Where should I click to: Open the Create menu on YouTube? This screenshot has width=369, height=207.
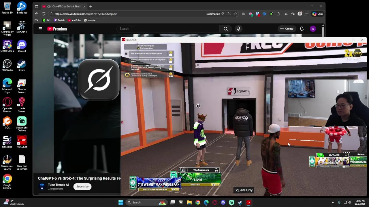click(287, 29)
